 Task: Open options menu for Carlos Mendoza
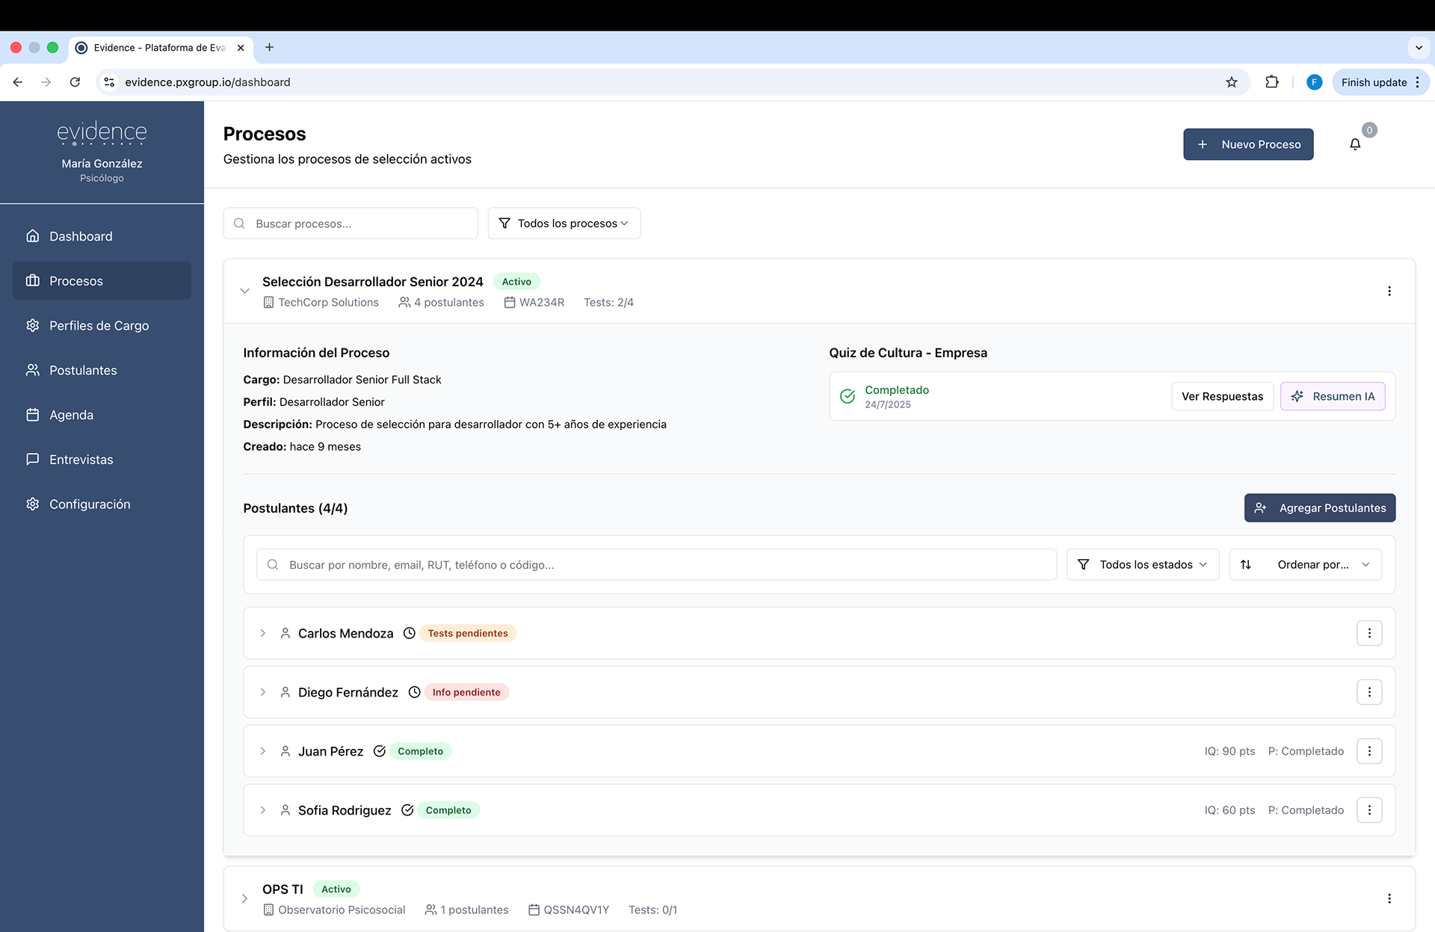[1368, 633]
